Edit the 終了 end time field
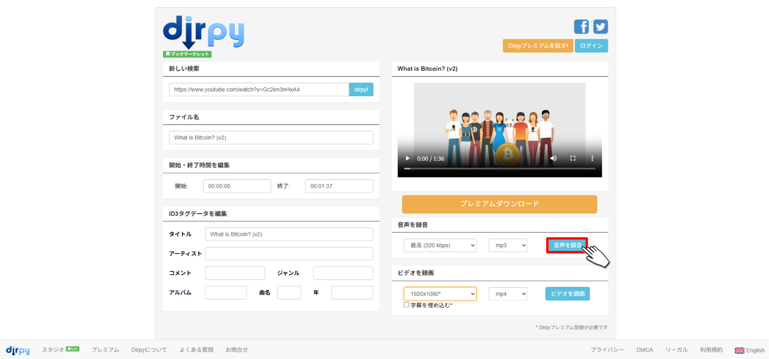This screenshot has width=769, height=359. pos(339,186)
